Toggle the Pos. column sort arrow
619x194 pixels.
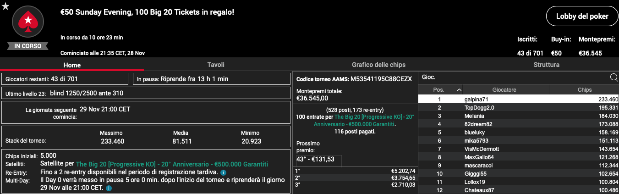click(x=459, y=90)
